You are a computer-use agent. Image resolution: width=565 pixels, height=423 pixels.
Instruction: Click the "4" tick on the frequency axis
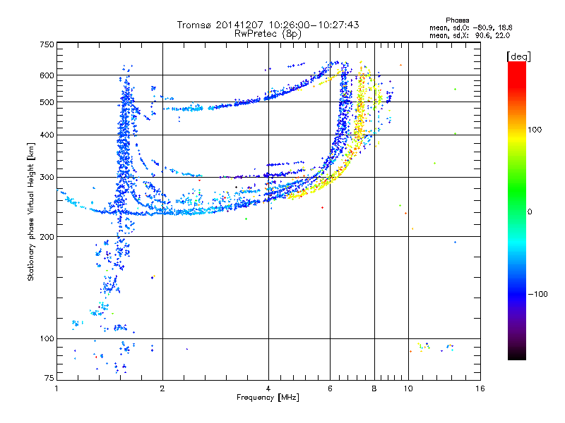pos(268,388)
